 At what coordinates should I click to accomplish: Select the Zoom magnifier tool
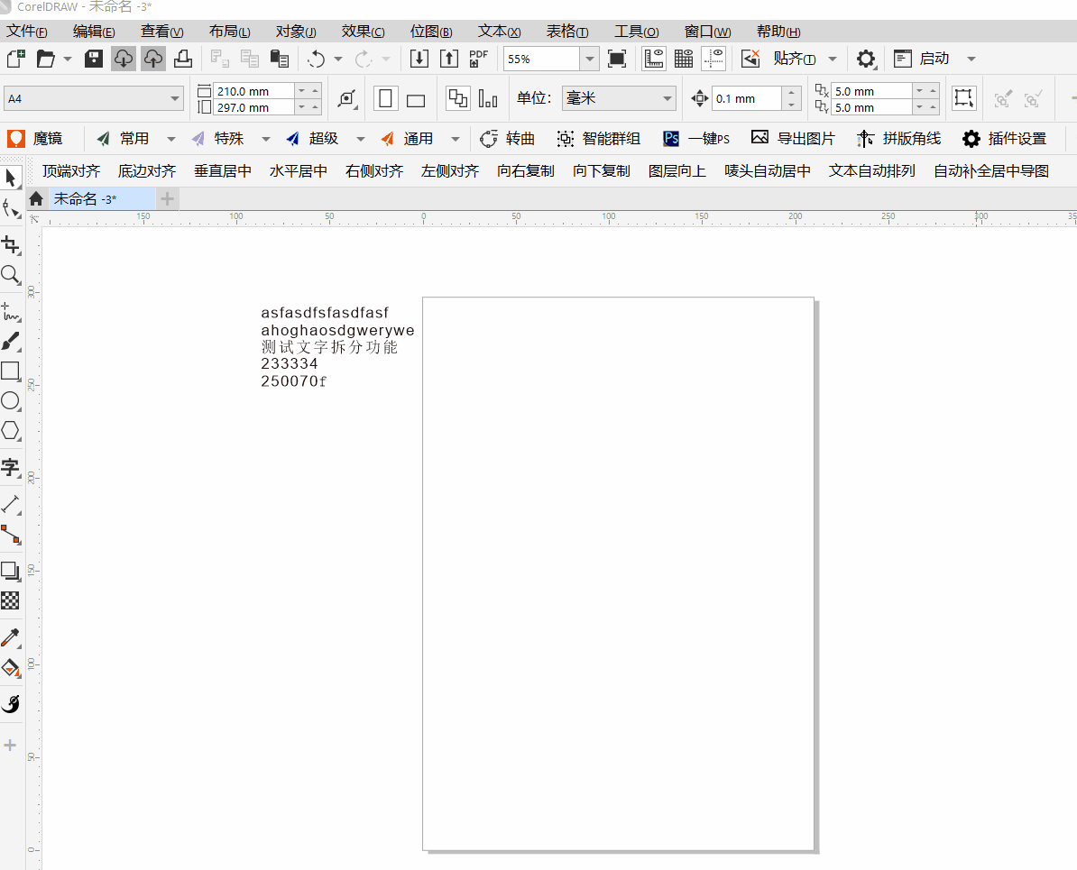(x=11, y=275)
